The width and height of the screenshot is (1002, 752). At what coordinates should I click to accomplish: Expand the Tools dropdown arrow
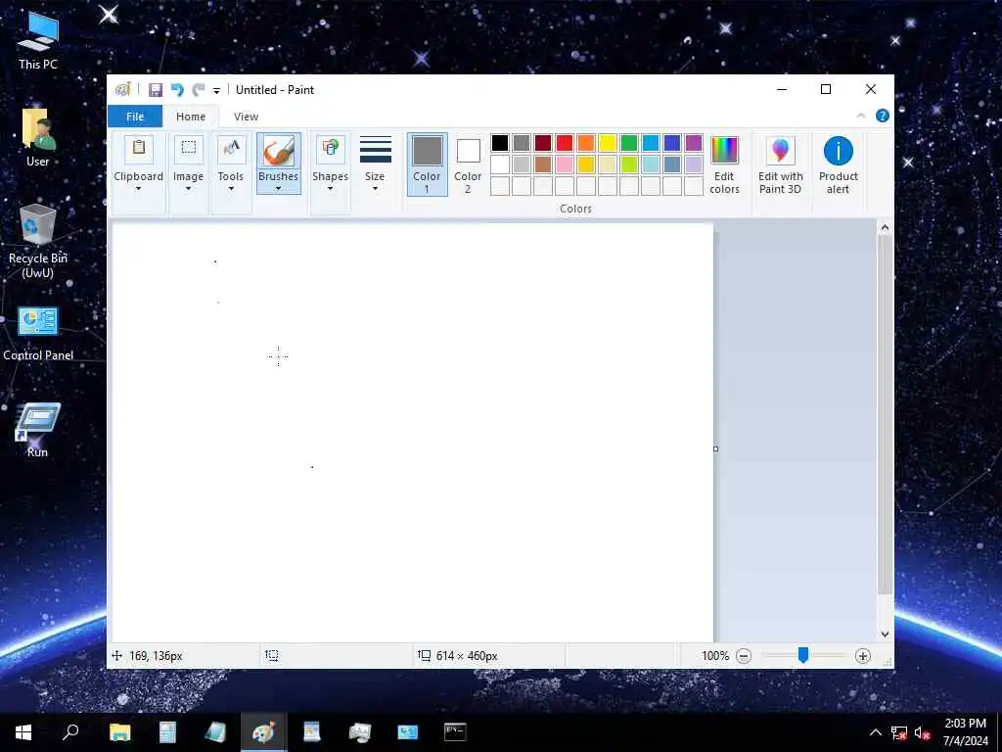pyautogui.click(x=231, y=189)
